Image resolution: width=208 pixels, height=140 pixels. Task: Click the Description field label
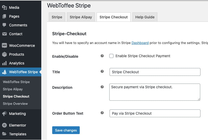point(62,87)
